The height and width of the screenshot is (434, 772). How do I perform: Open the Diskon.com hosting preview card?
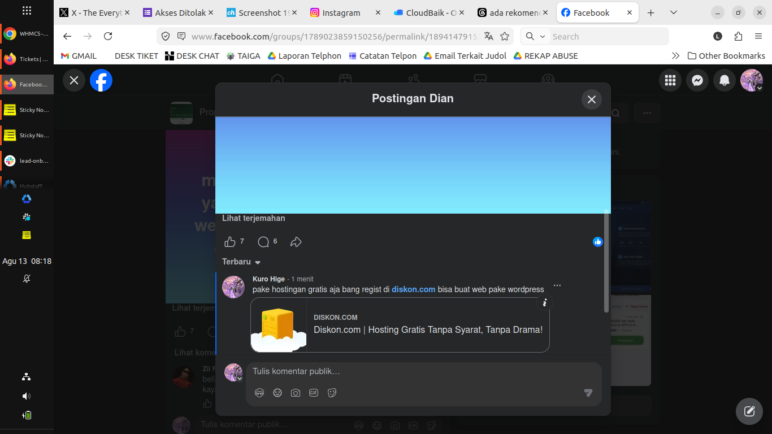coord(400,325)
